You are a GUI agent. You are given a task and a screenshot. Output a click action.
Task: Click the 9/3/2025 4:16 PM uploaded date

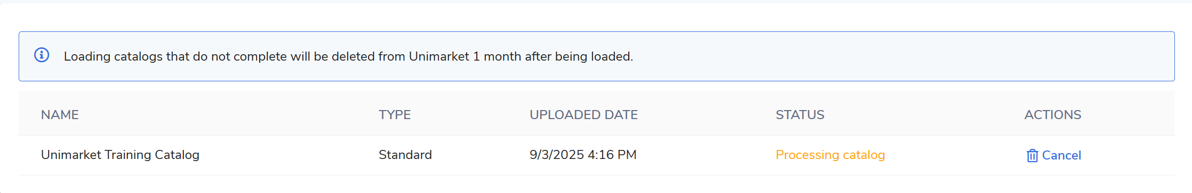(583, 155)
